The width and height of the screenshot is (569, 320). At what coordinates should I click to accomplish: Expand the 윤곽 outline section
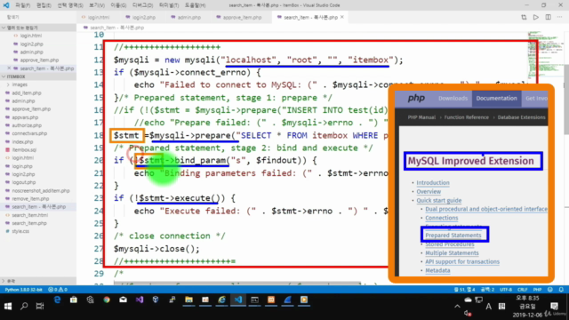pos(38,281)
